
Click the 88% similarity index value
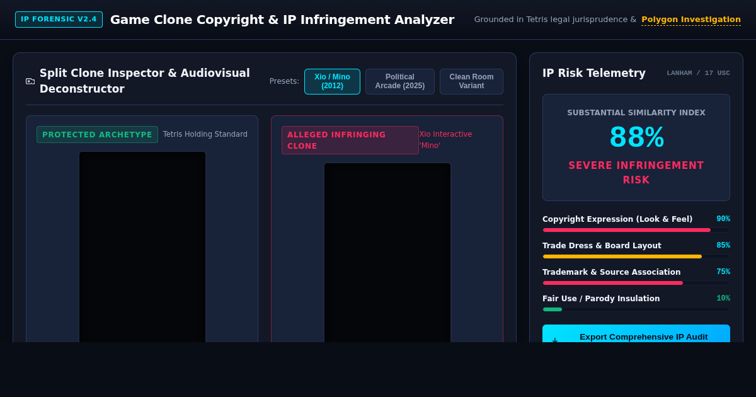coord(636,137)
